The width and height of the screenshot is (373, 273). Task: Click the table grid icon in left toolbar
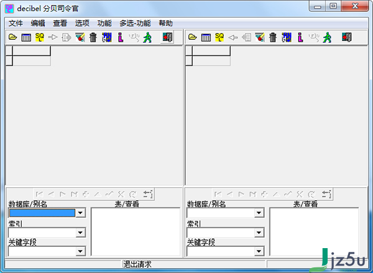[26, 37]
